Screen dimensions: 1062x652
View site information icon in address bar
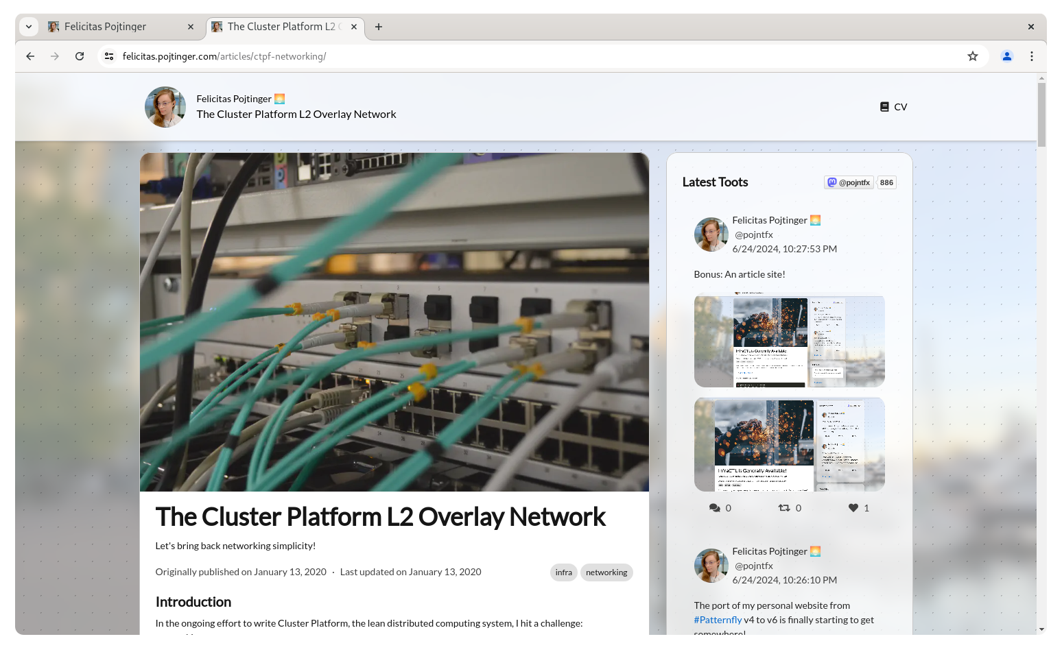(x=109, y=56)
